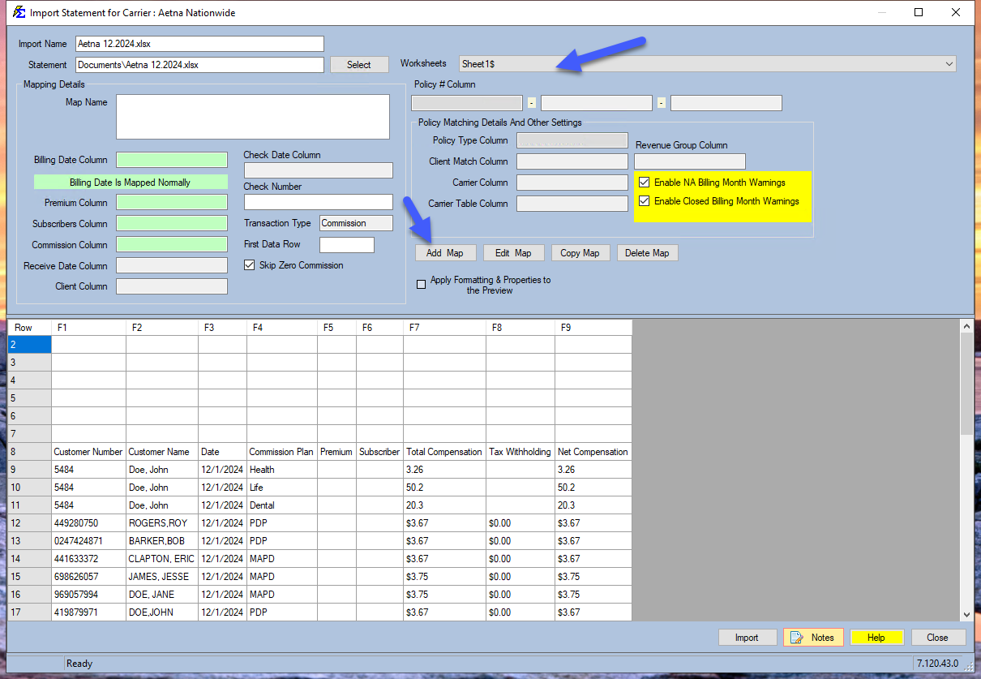This screenshot has height=679, width=981.
Task: Click Import to import the statement
Action: tap(747, 637)
